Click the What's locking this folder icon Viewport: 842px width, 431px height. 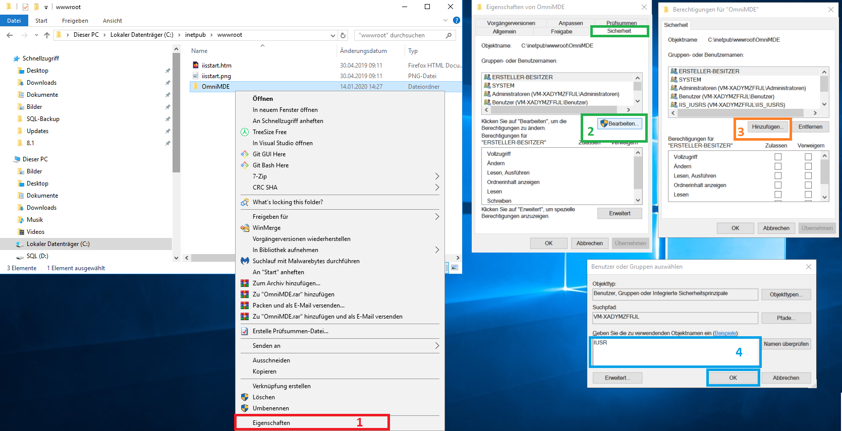coord(245,202)
